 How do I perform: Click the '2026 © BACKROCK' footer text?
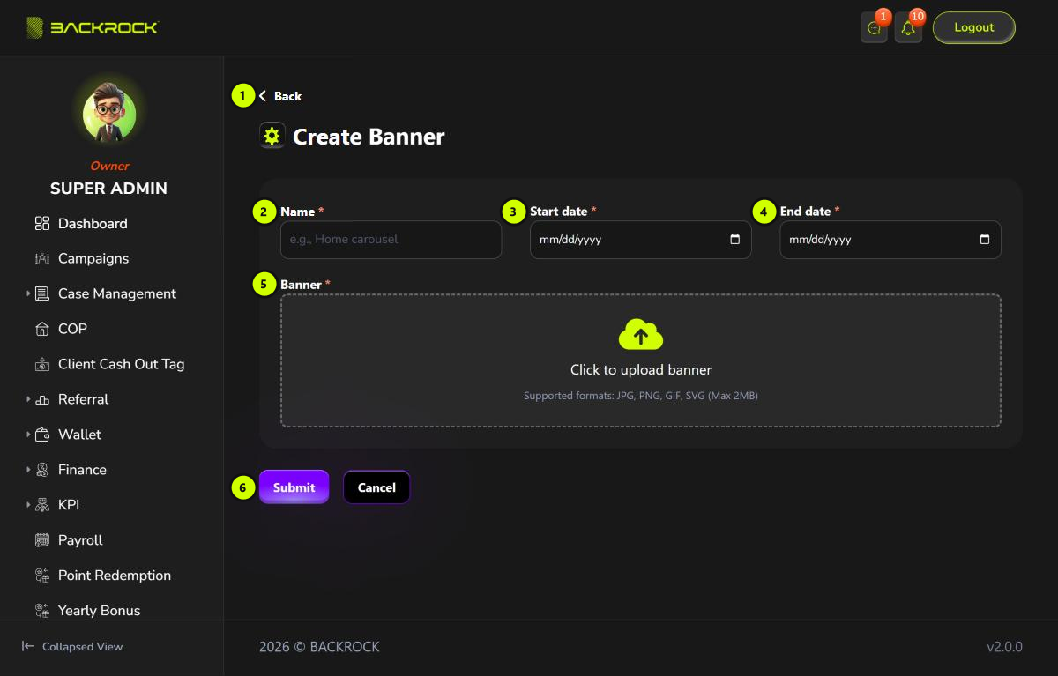[x=319, y=647]
